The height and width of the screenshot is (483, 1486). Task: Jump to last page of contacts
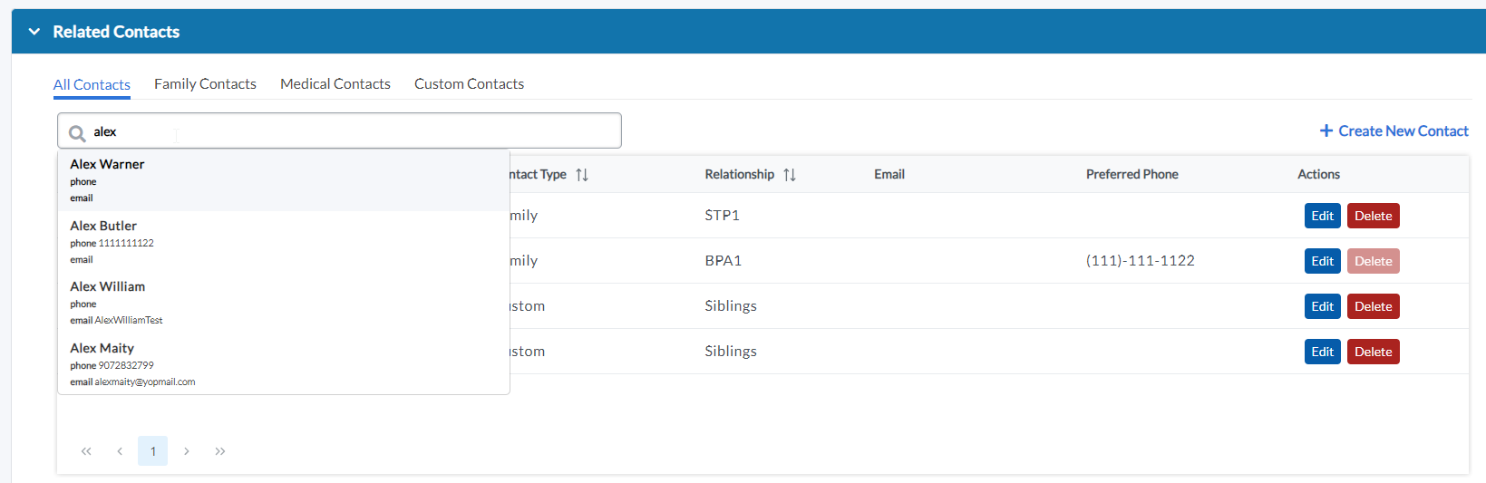[220, 451]
